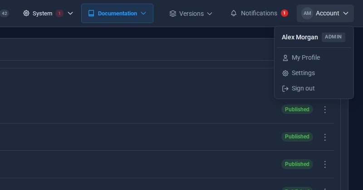
Task: Click the Settings gear icon in dropdown
Action: (x=285, y=73)
